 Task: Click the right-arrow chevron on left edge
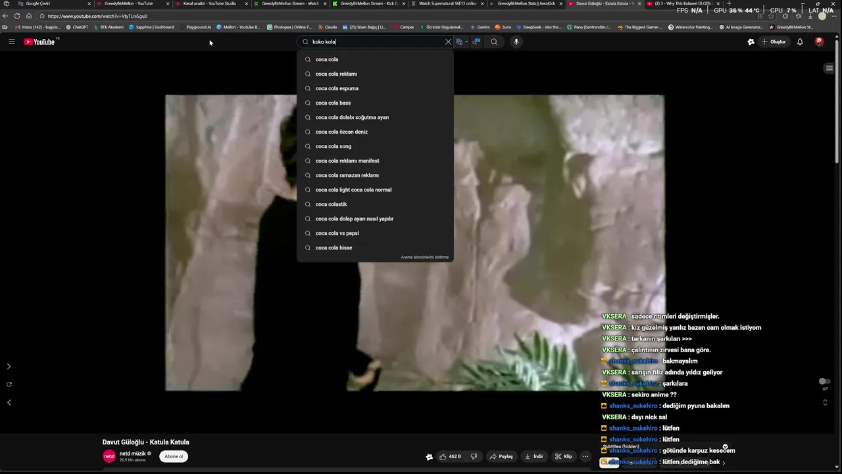[9, 366]
